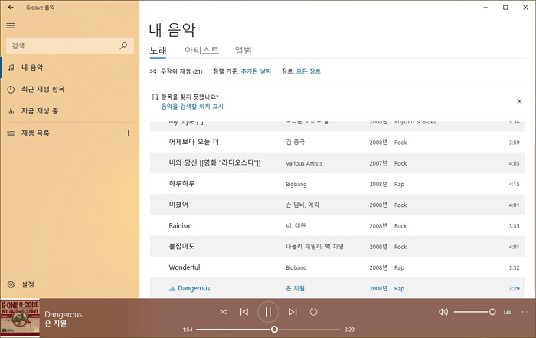The image size is (536, 338).
Task: Focus the 검색 search field
Action: point(70,45)
